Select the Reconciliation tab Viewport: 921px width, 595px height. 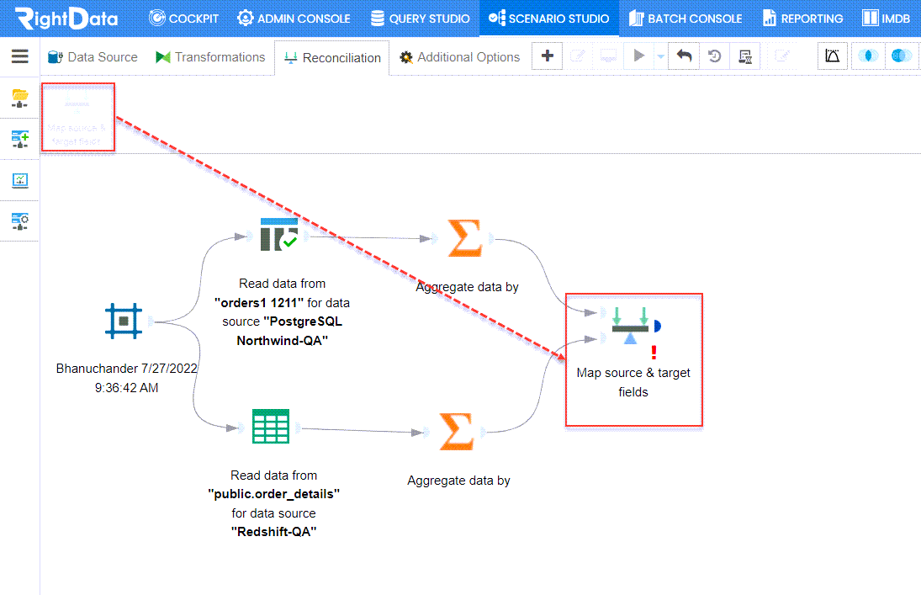(x=332, y=57)
